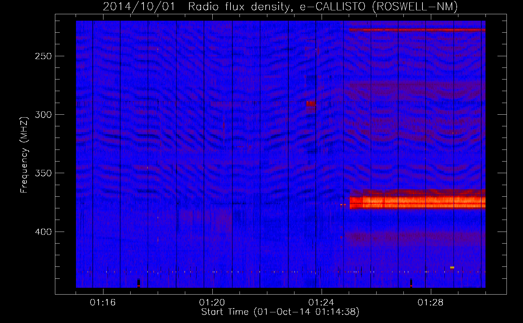Click the Frequency (MHZ) axis label

[x=24, y=155]
